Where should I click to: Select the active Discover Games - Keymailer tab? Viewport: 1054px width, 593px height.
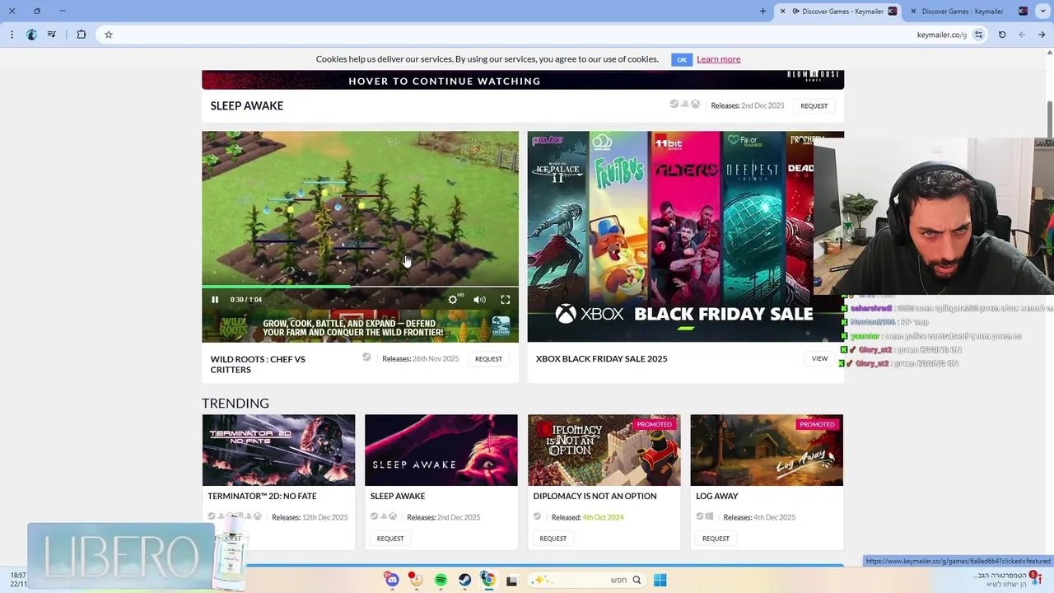point(838,12)
